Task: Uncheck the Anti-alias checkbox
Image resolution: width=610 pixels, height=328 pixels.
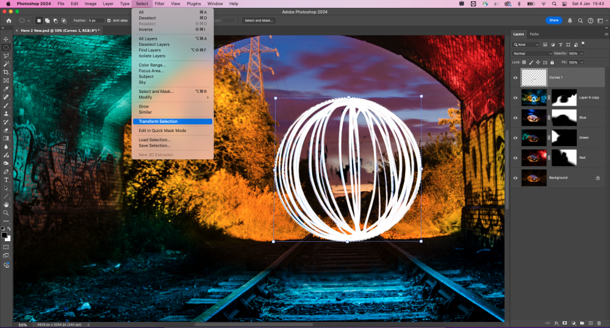Action: [109, 20]
